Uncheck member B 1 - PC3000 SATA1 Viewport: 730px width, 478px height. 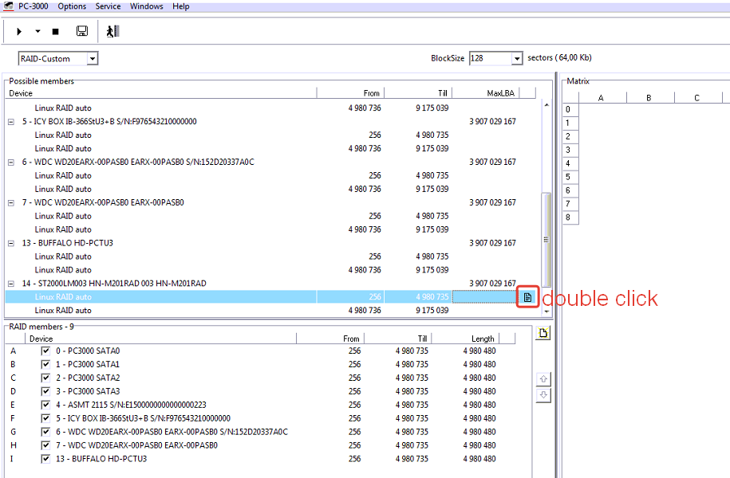[x=45, y=365]
